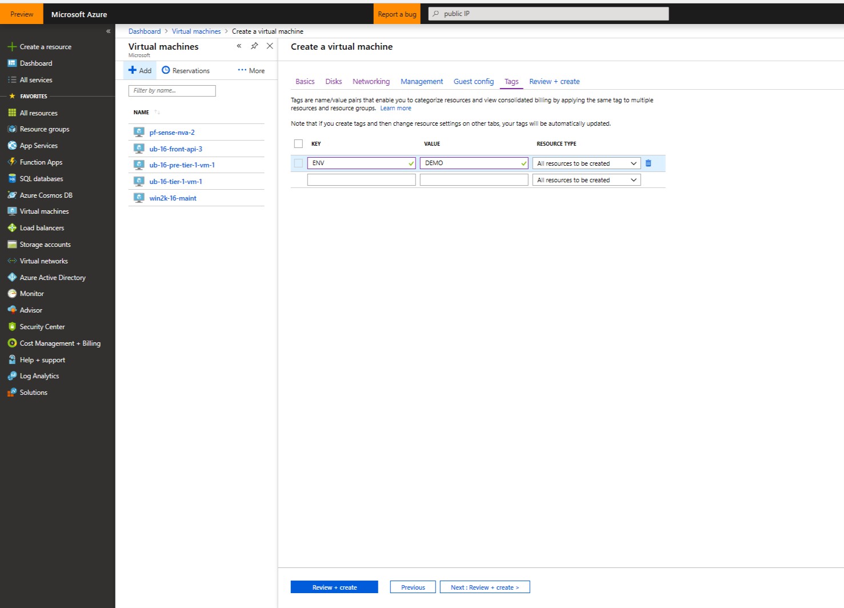Tick the select-all tags header checkbox
This screenshot has height=608, width=844.
point(298,144)
